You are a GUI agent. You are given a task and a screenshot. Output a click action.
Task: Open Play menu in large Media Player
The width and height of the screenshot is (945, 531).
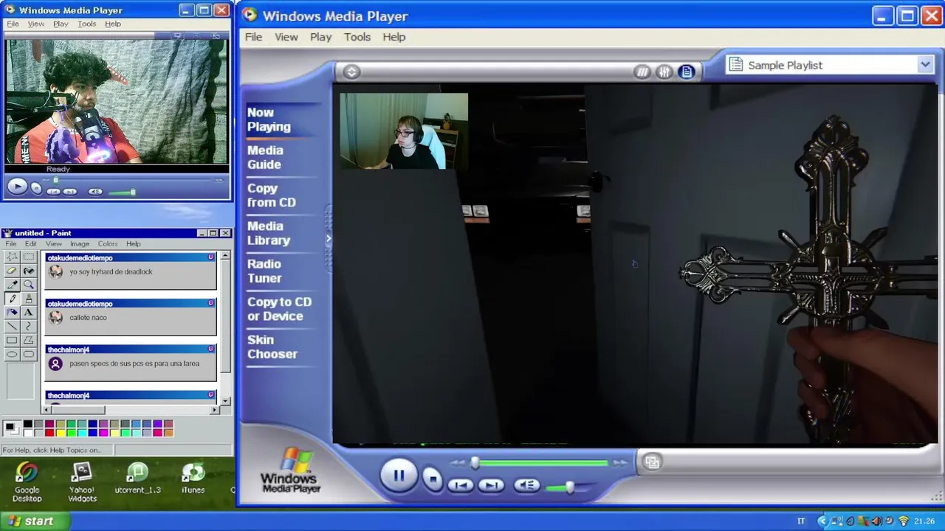click(320, 37)
